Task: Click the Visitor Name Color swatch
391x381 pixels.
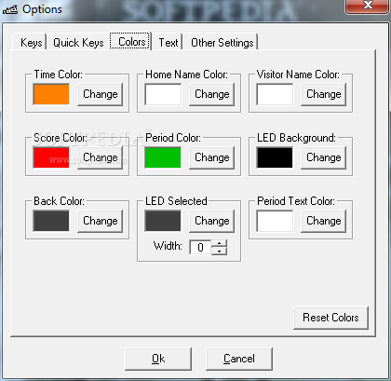Action: [x=275, y=94]
